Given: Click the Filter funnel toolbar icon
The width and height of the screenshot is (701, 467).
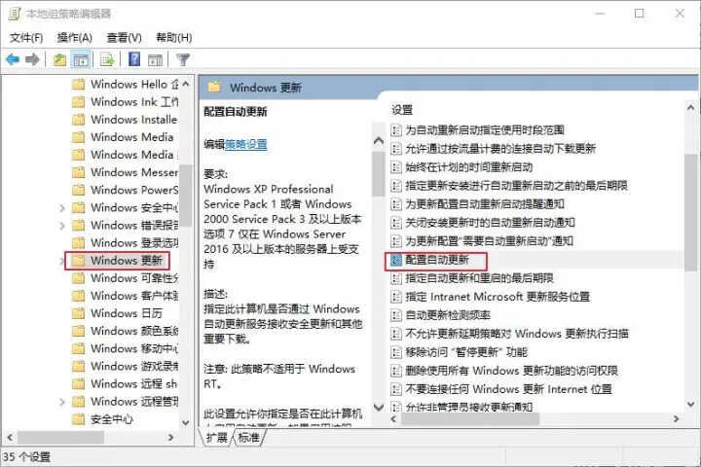Looking at the screenshot, I should tap(183, 59).
